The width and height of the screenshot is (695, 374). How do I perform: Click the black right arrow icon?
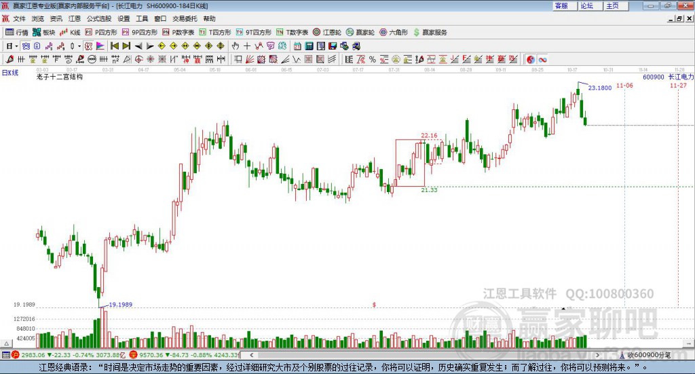tap(150, 46)
